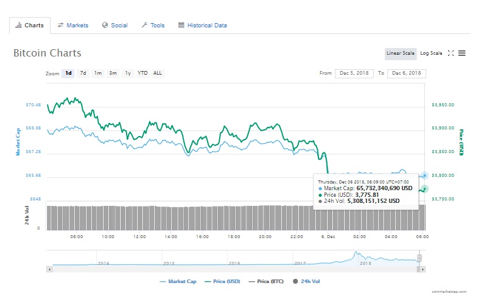Click tooltip Price value 3,775.81

click(x=367, y=194)
